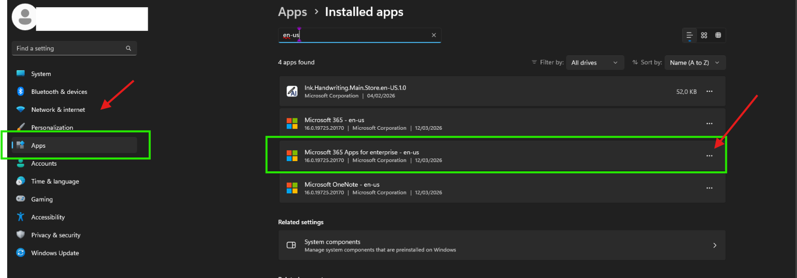Screen dimensions: 797x278
Task: Go back to Apps breadcrumb
Action: 292,12
